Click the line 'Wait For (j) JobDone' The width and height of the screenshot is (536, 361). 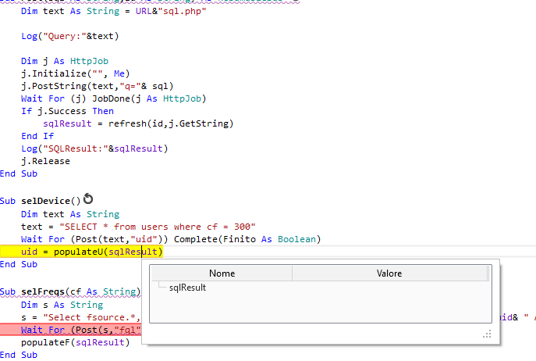pos(113,98)
